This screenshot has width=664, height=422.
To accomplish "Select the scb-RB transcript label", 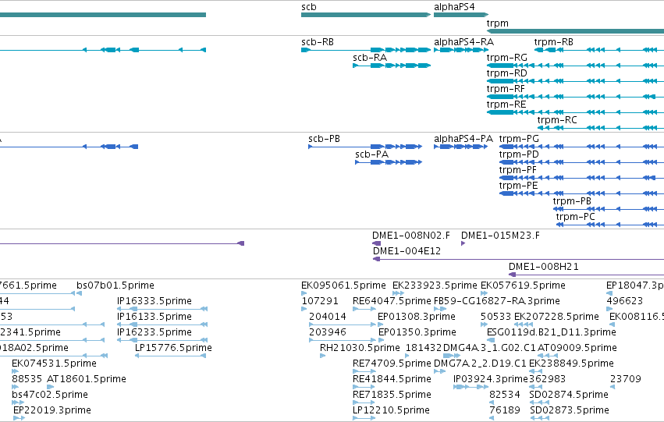I will coord(318,42).
